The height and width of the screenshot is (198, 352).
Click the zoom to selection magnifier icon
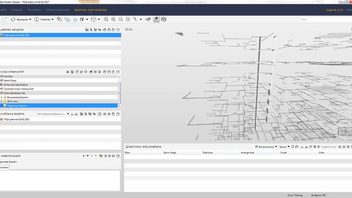pos(128,20)
